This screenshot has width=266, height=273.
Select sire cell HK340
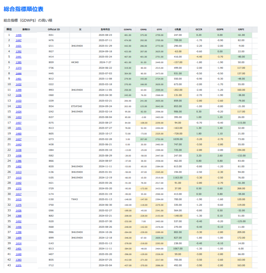pos(75,62)
